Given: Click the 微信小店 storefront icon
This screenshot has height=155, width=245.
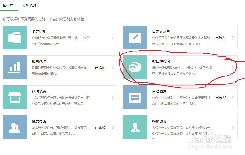Looking at the screenshot, I should 14,97.
